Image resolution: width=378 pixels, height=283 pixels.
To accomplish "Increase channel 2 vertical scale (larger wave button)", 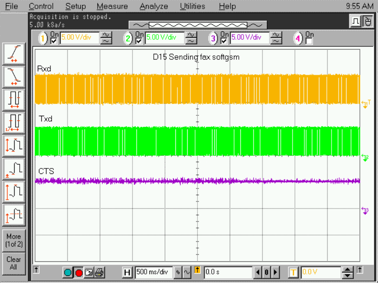I will 191,35.
